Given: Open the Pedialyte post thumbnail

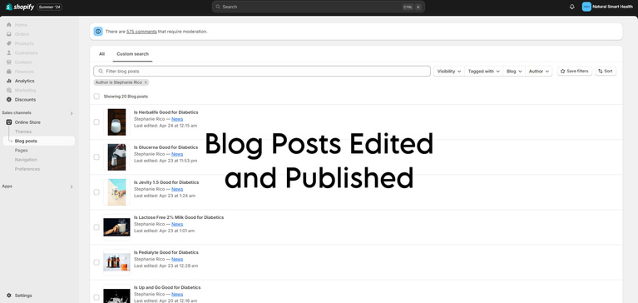Looking at the screenshot, I should pos(116,262).
